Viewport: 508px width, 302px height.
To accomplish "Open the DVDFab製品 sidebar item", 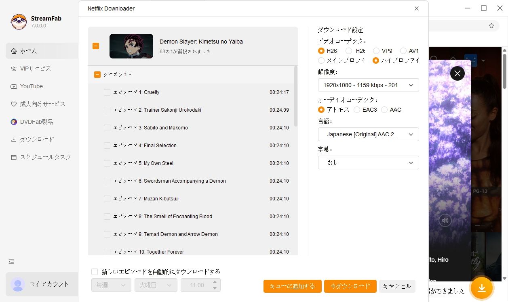I will tap(35, 121).
